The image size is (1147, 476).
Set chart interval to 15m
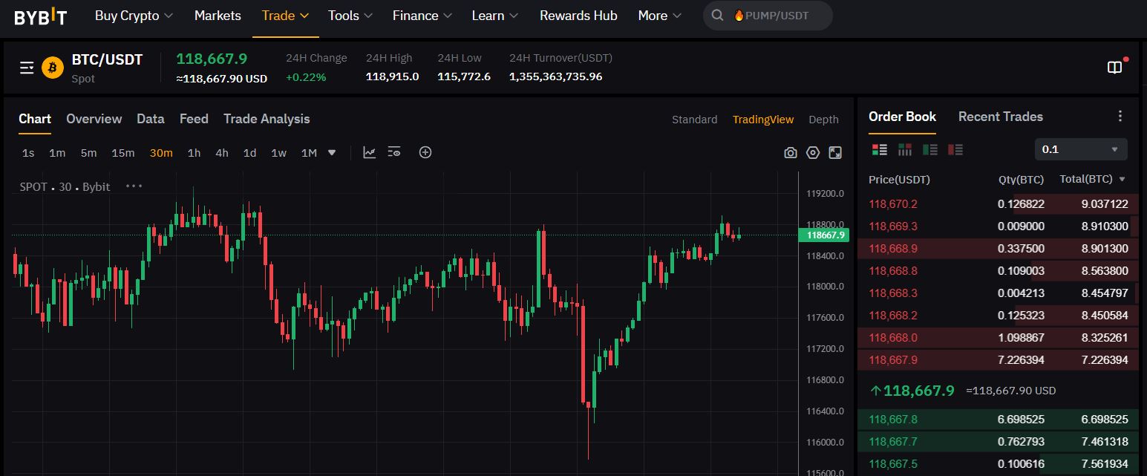[123, 153]
